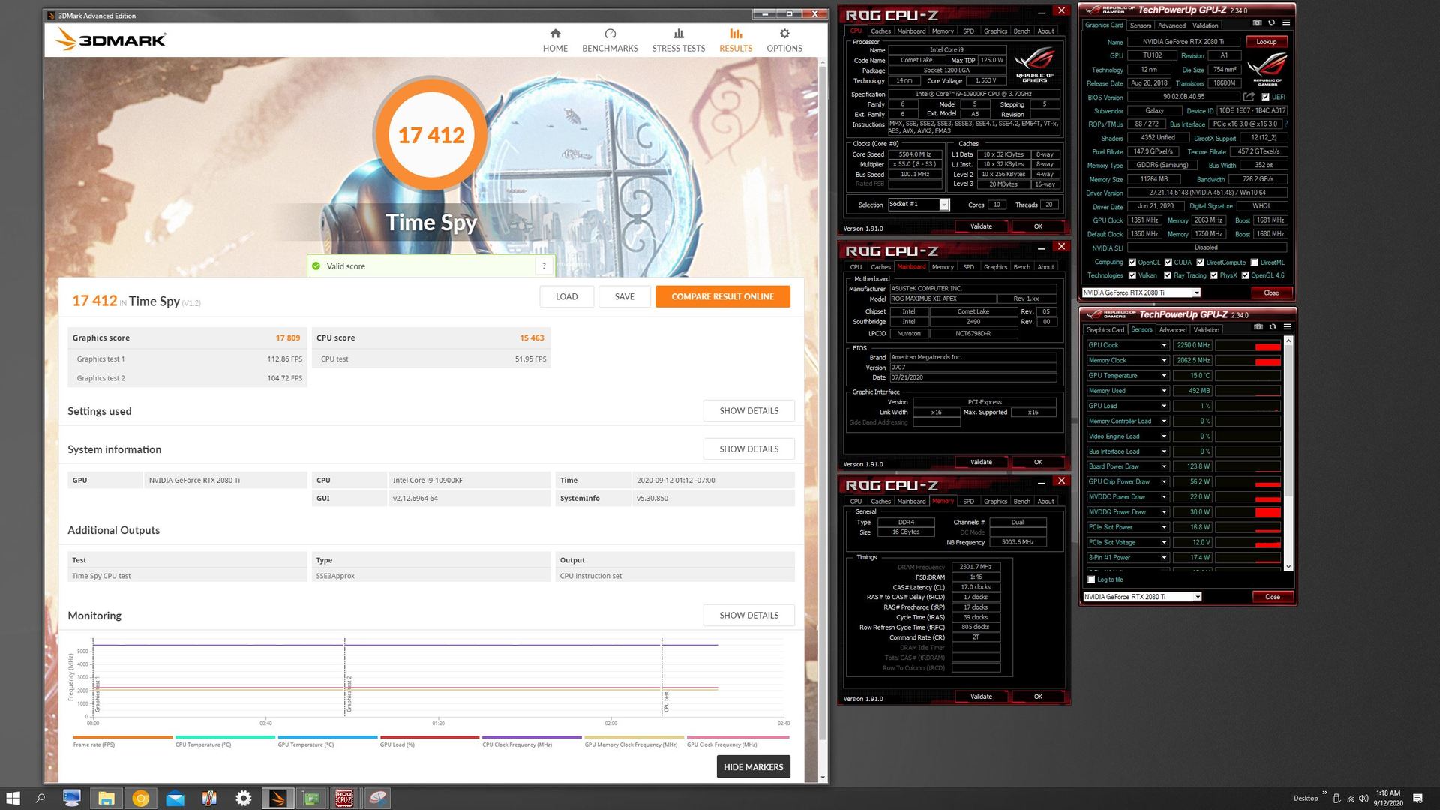Viewport: 1440px width, 810px height.
Task: Toggle the DirectML checkbox
Action: tap(1255, 262)
